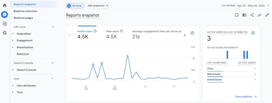Viewport: 272px width, 103px height.
Task: Click the second circled point on the chart
Action: (x=102, y=63)
